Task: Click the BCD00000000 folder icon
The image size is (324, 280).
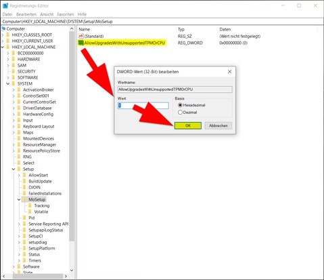Action: point(14,53)
